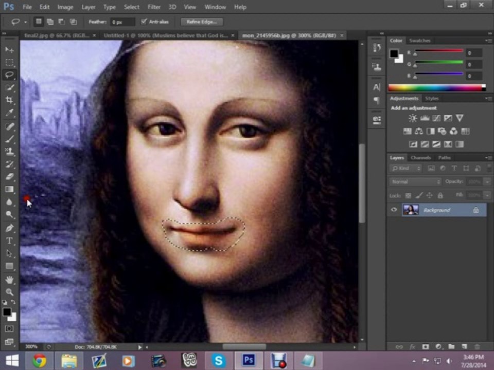Toggle Subtract from selection mode
The height and width of the screenshot is (370, 494).
(62, 22)
